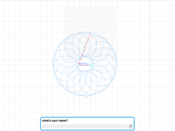
Task: Click the blank stage area left of the rosette
Action: click(26, 64)
